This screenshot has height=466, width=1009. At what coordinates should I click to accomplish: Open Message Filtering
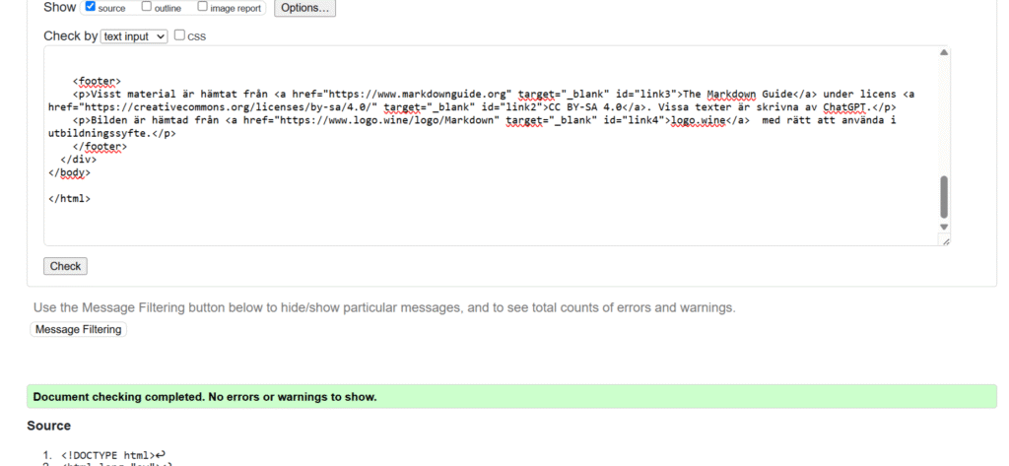79,330
